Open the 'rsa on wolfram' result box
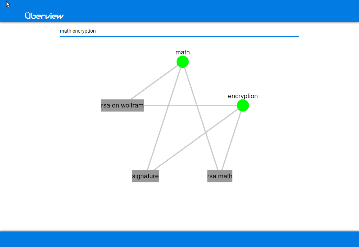Viewport: 359px width, 247px height. click(122, 105)
